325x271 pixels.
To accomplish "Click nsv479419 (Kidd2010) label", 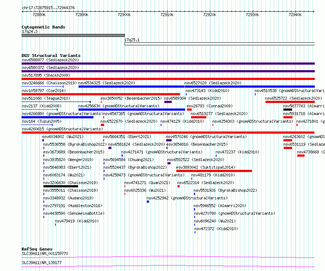I will pos(77,221).
